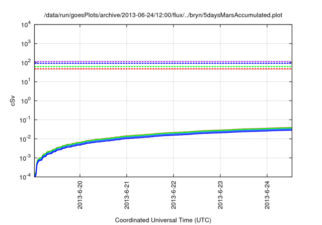Click the 2013-6-23 date tick label

tap(220, 195)
